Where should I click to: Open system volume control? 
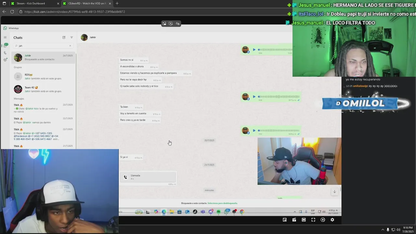pyautogui.click(x=398, y=230)
